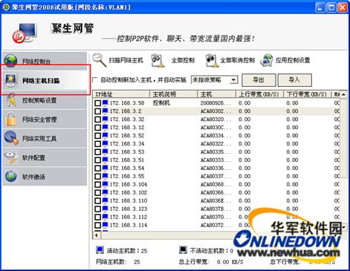Image resolution: width=350 pixels, height=271 pixels.
Task: Click the 全部控制 toolbar icon
Action: pyautogui.click(x=158, y=61)
